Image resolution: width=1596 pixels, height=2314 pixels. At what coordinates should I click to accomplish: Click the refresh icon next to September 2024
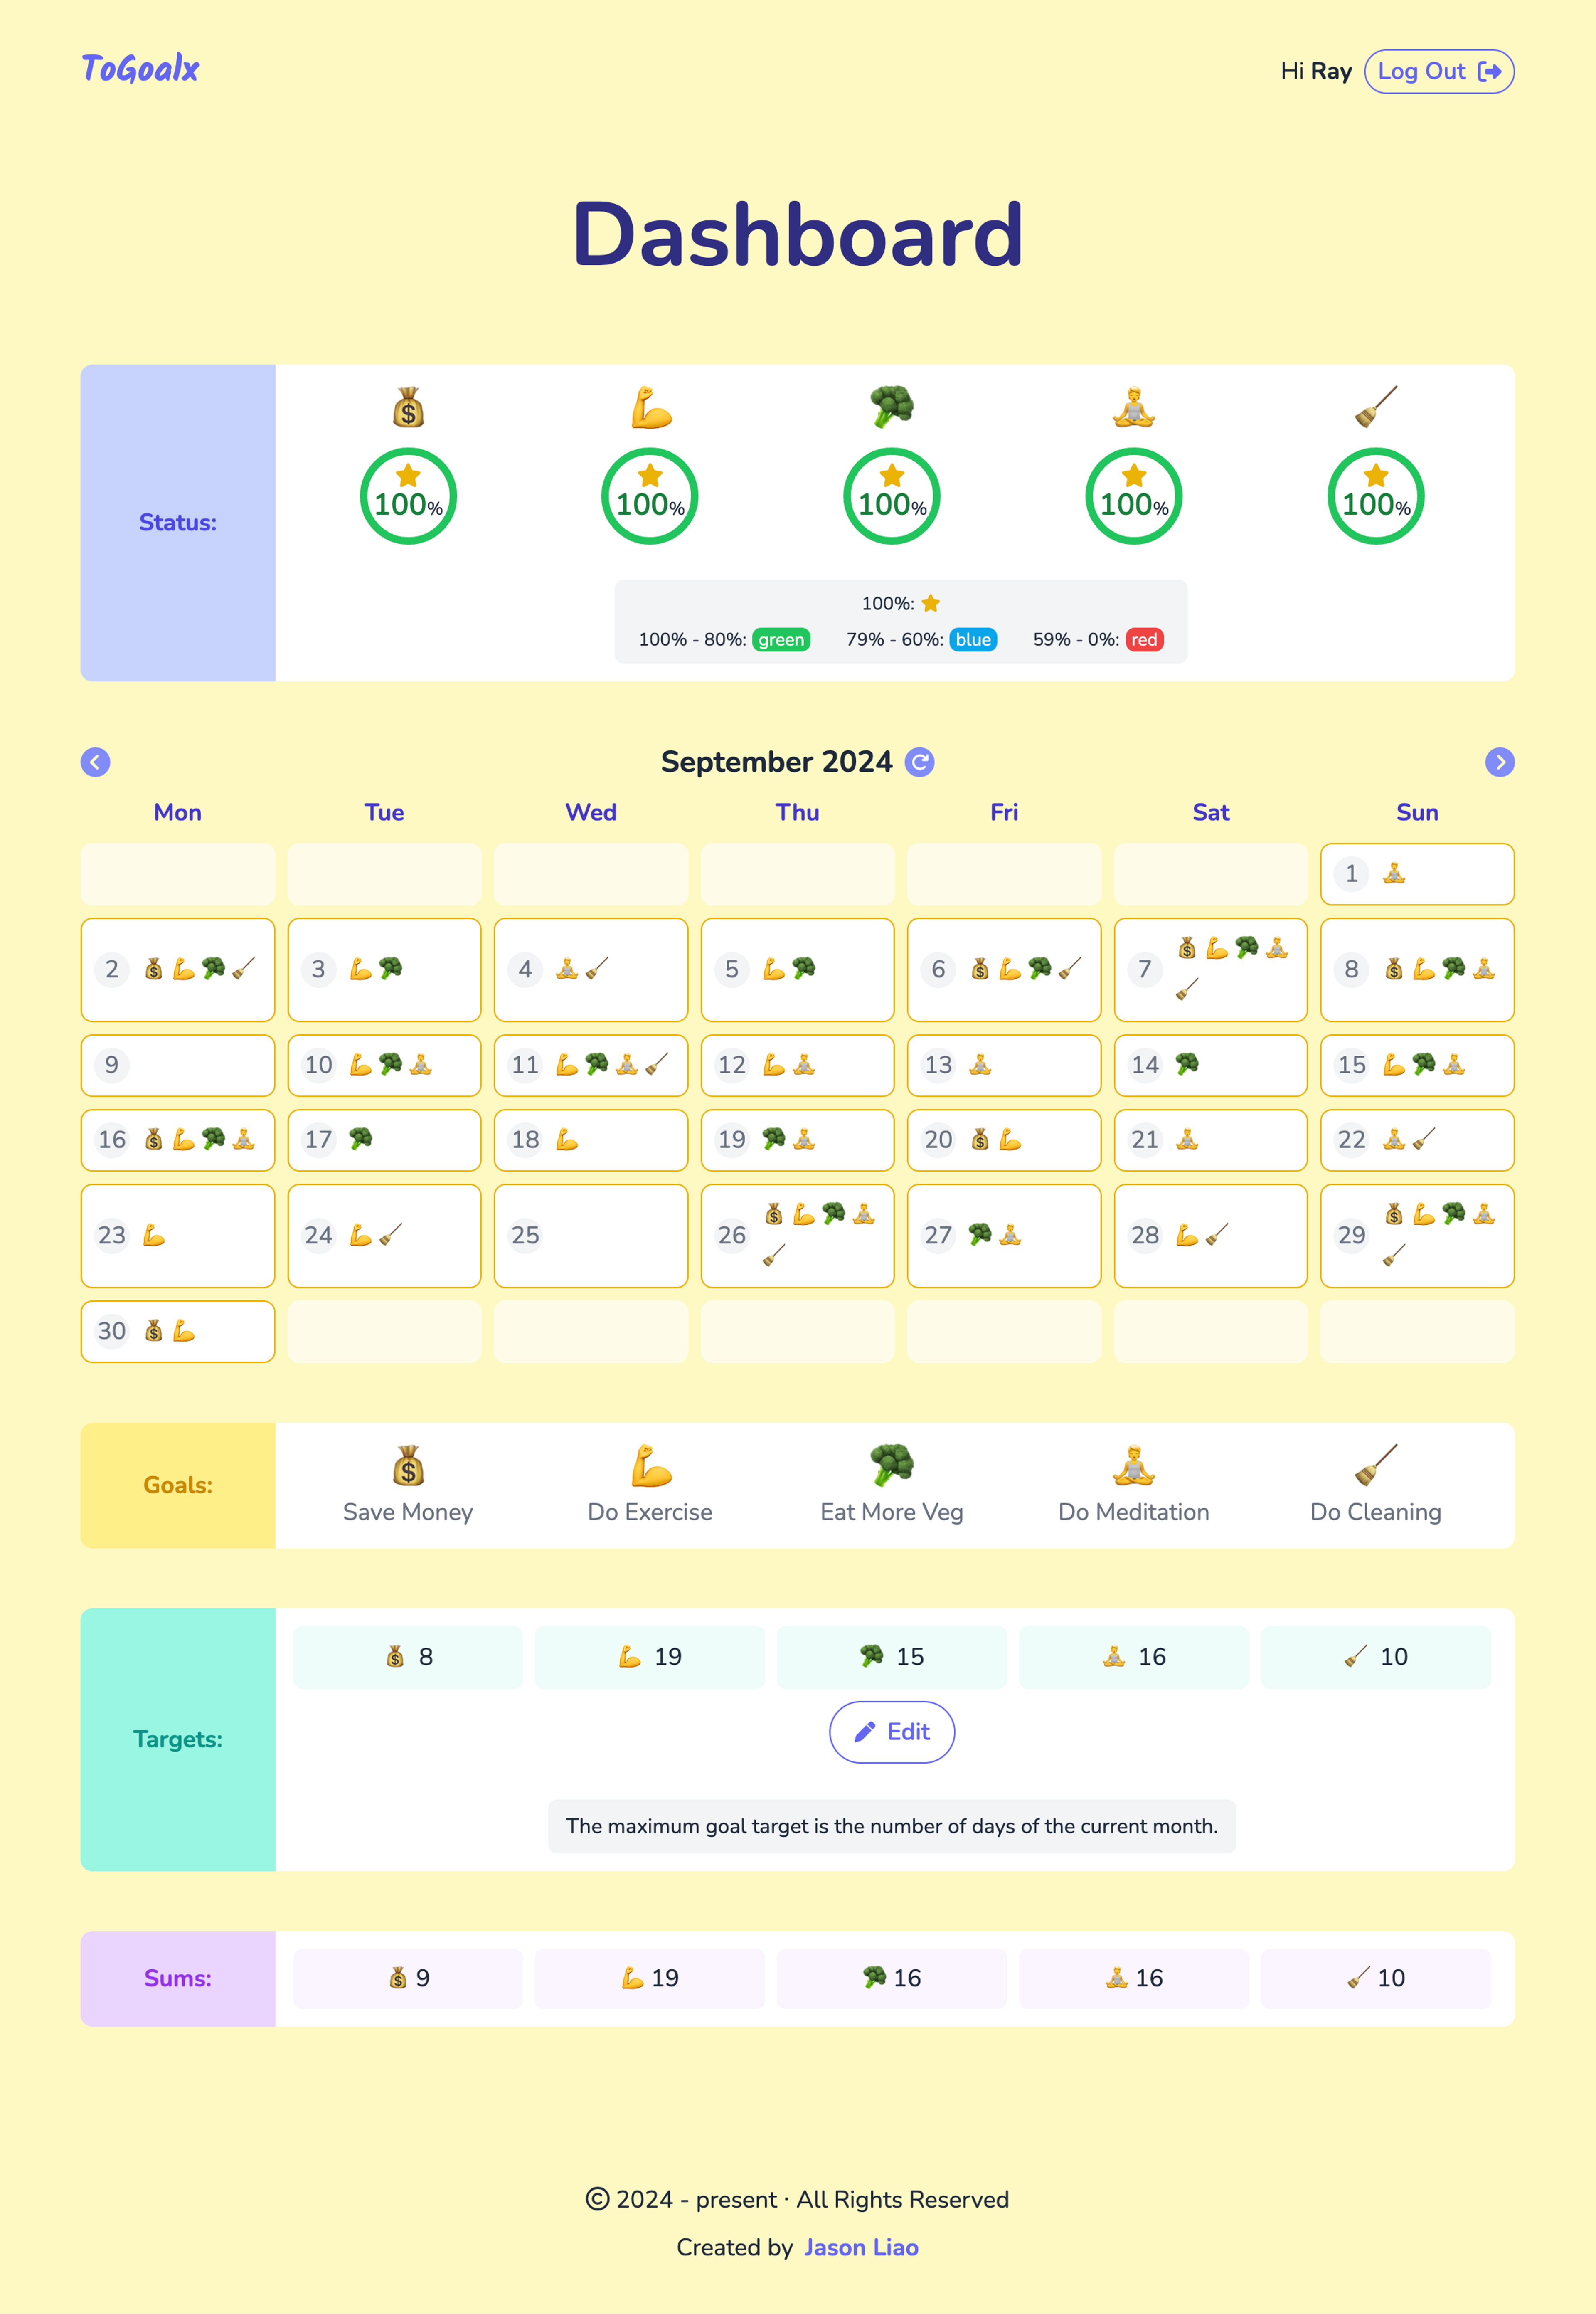[921, 761]
